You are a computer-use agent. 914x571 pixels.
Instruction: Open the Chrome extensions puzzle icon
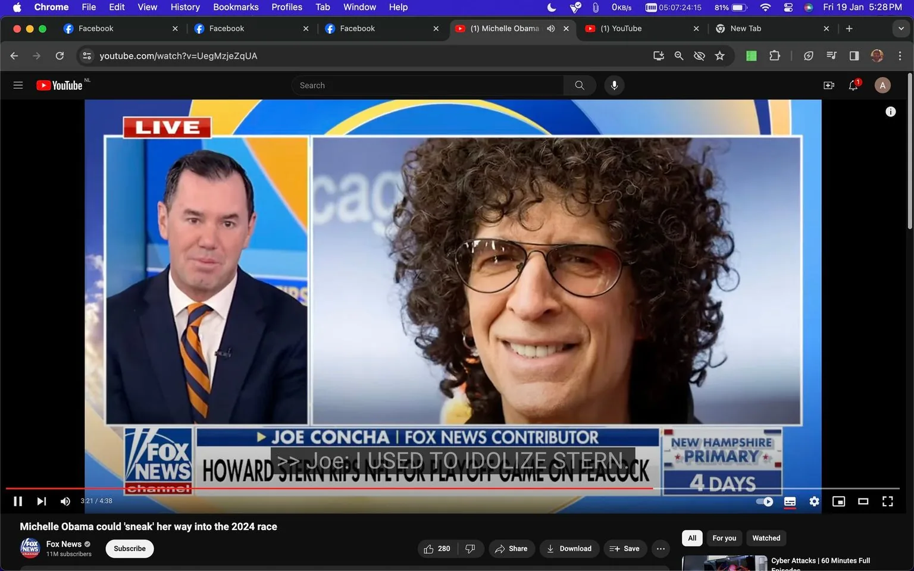[x=774, y=55]
